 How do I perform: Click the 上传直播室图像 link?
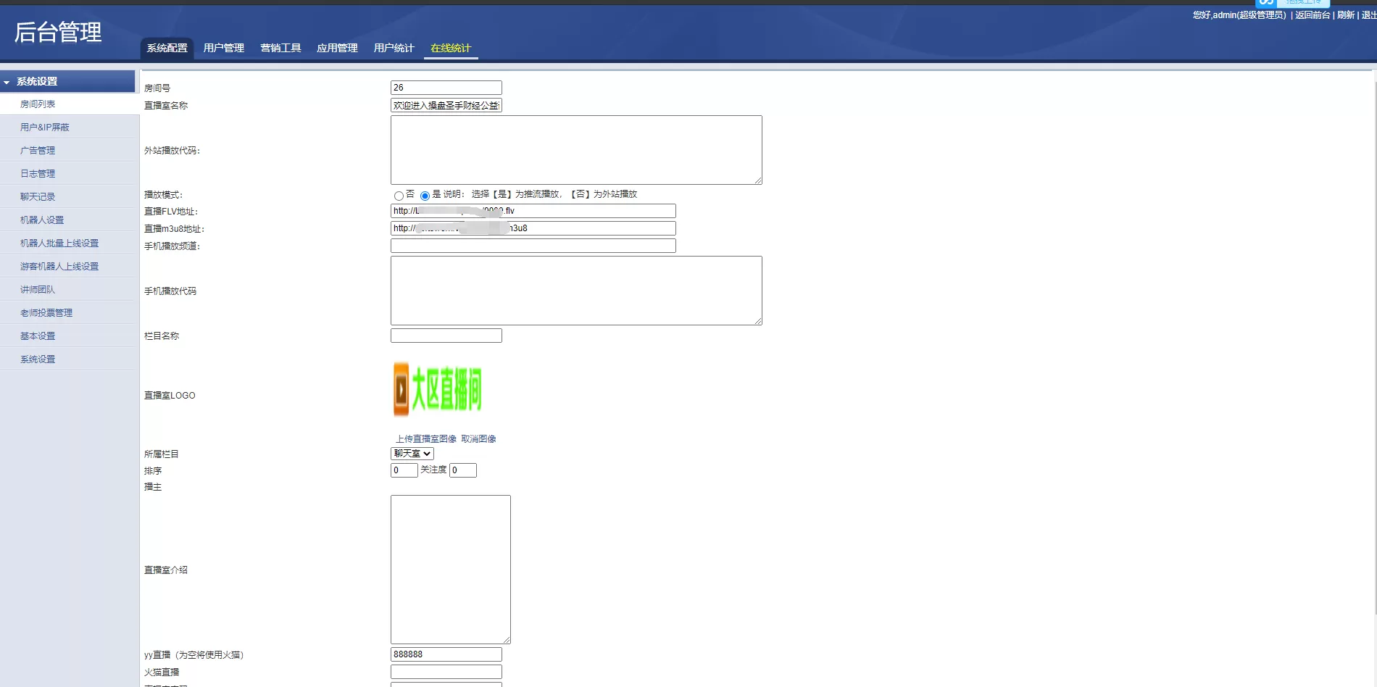426,439
